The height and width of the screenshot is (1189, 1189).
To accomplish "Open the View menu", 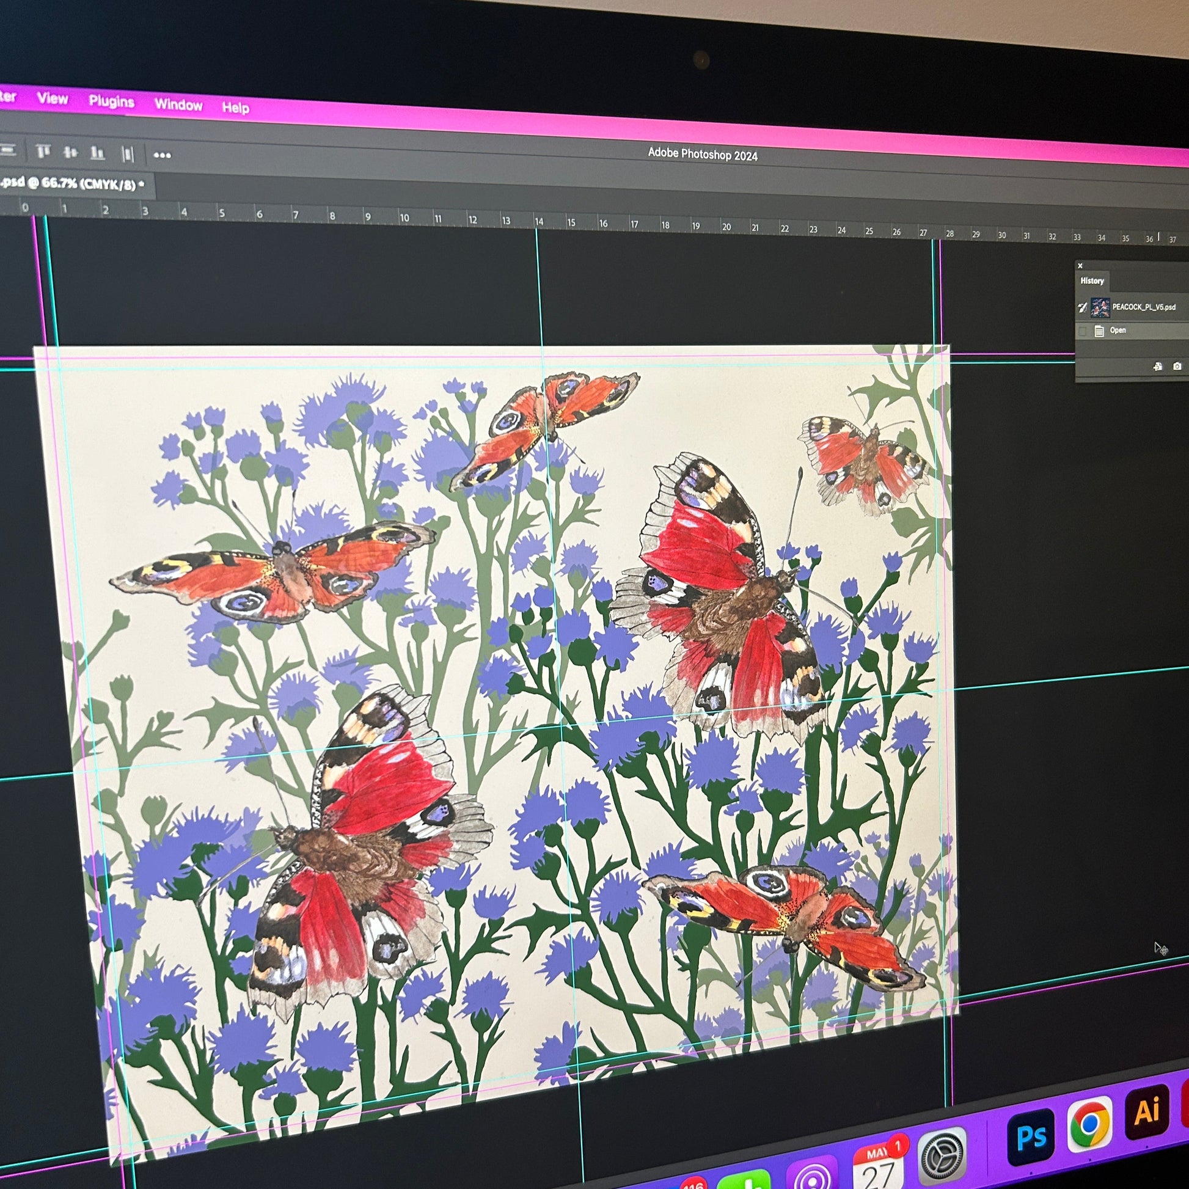I will click(x=53, y=98).
